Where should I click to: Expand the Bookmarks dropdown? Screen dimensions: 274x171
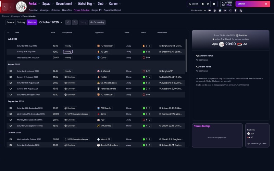click(x=199, y=11)
